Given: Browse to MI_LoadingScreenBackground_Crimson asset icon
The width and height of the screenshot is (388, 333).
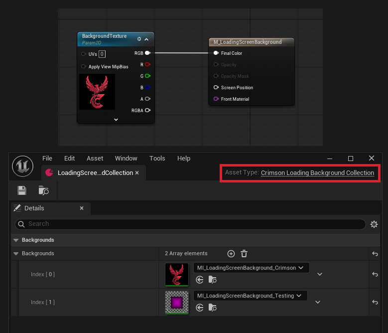Looking at the screenshot, I should pyautogui.click(x=213, y=280).
